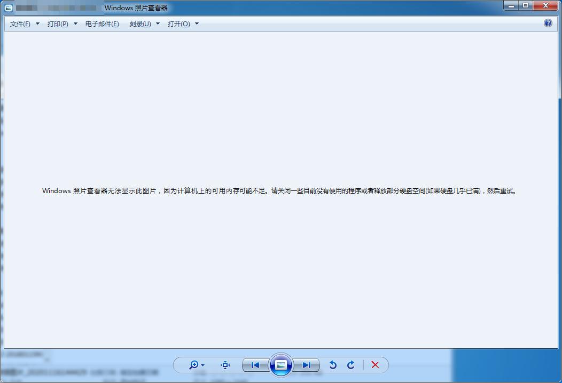The height and width of the screenshot is (383, 562).
Task: Expand the 打开(O) dropdown arrow
Action: point(197,24)
